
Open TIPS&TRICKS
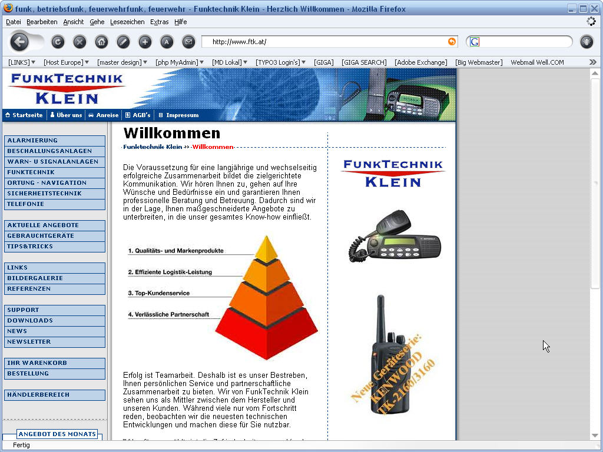pos(55,247)
